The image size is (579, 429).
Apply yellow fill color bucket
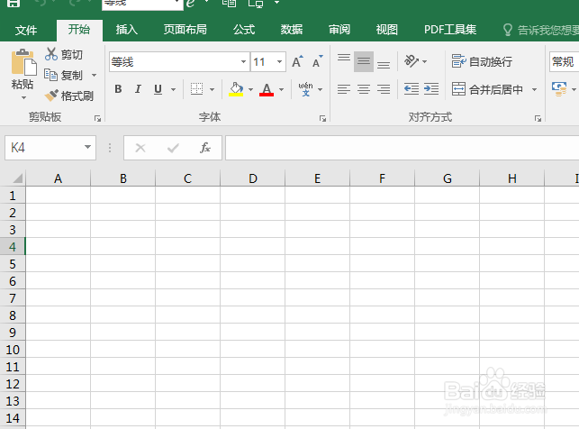[236, 89]
